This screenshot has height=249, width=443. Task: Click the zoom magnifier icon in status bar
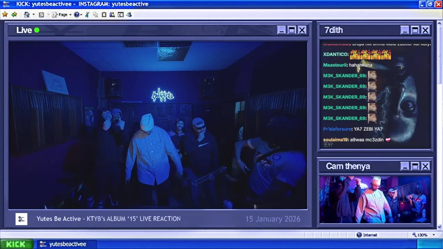tap(414, 235)
